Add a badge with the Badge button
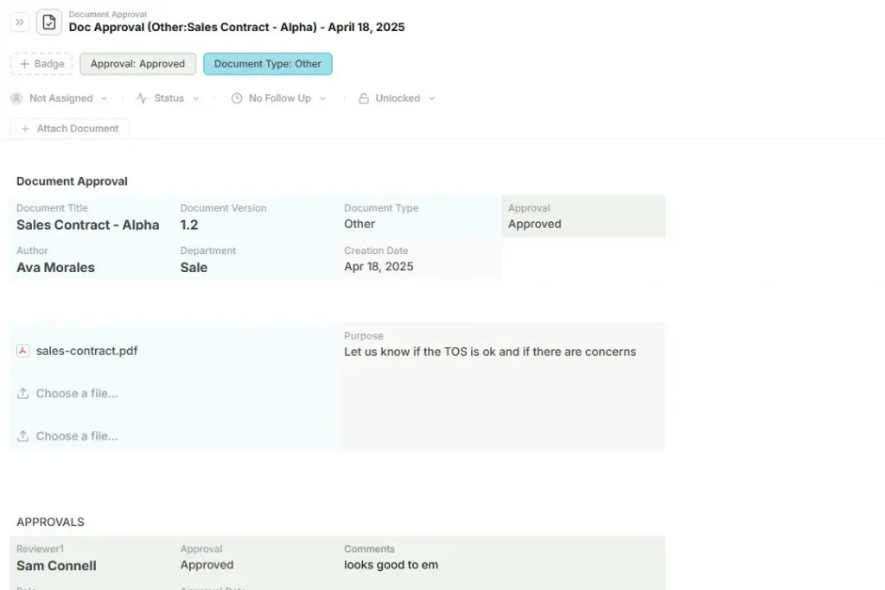Image resolution: width=885 pixels, height=590 pixels. (41, 63)
